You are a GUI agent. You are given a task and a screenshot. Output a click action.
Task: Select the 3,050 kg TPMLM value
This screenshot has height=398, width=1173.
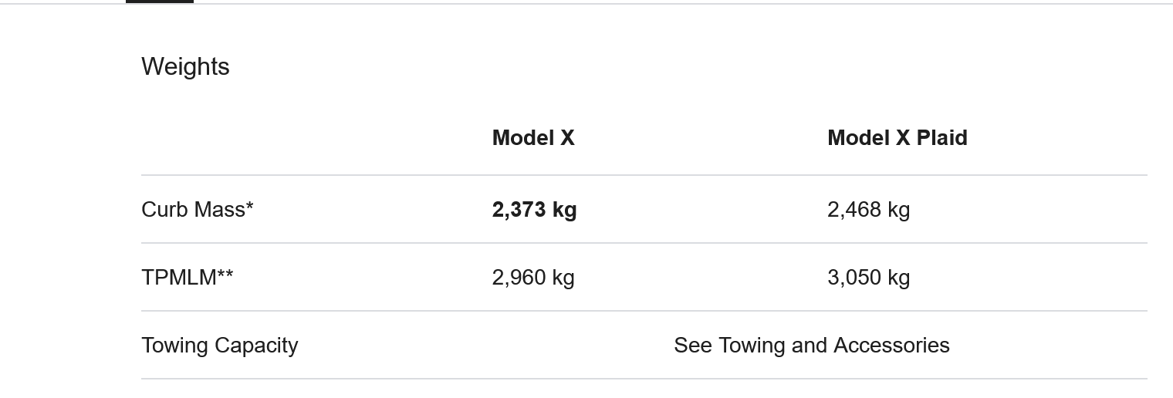(x=869, y=278)
